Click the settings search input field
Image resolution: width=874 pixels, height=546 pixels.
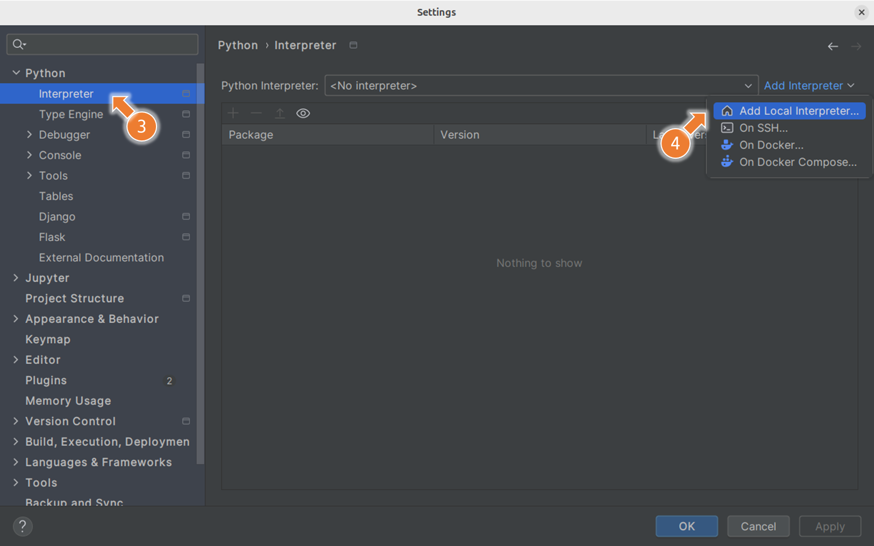[102, 44]
